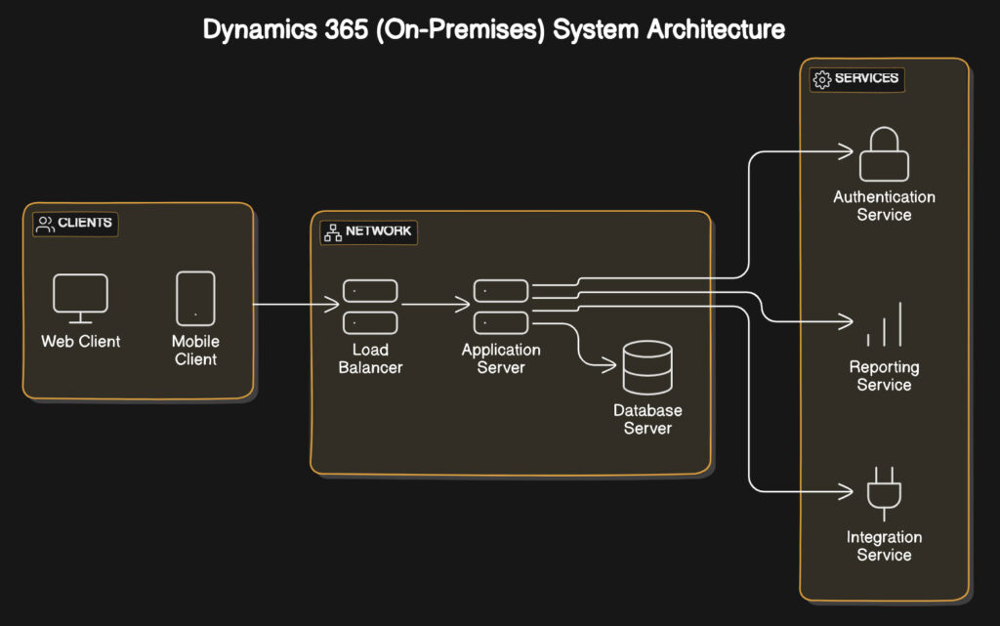Click the Integration Service plug icon

884,493
